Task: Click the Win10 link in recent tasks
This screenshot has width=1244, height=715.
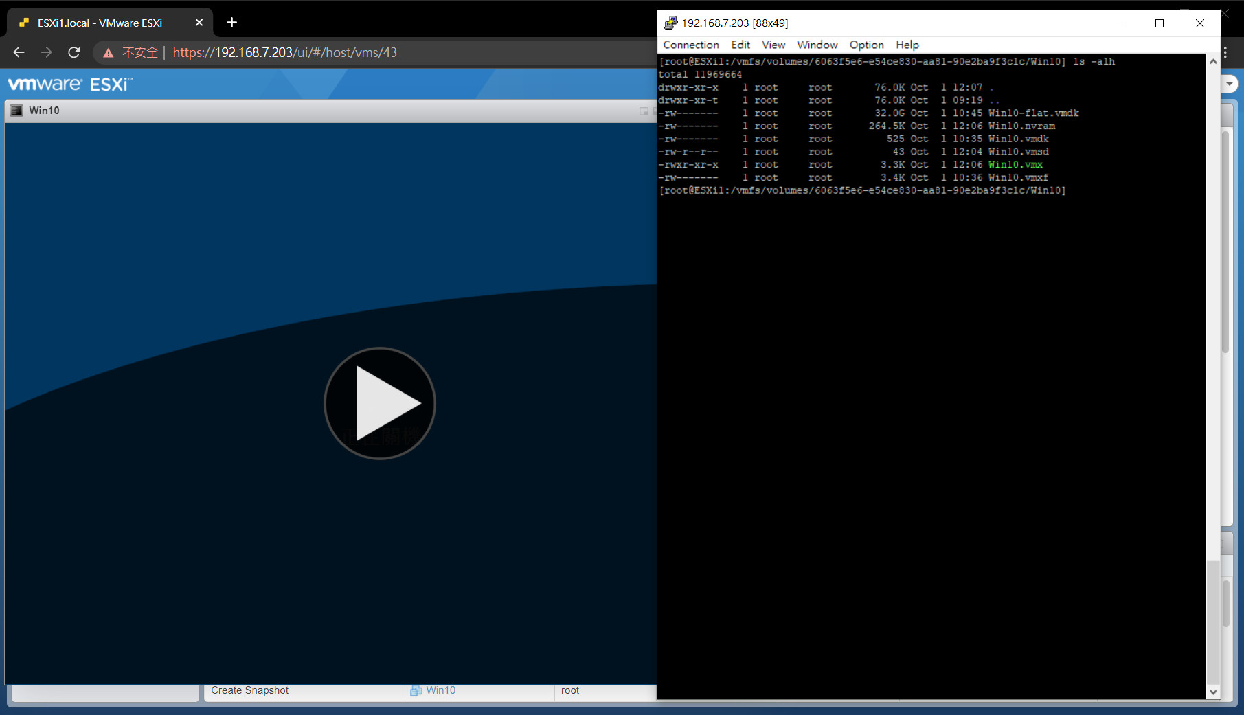Action: click(440, 690)
